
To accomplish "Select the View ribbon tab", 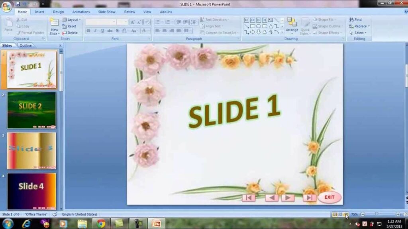I will pyautogui.click(x=147, y=12).
